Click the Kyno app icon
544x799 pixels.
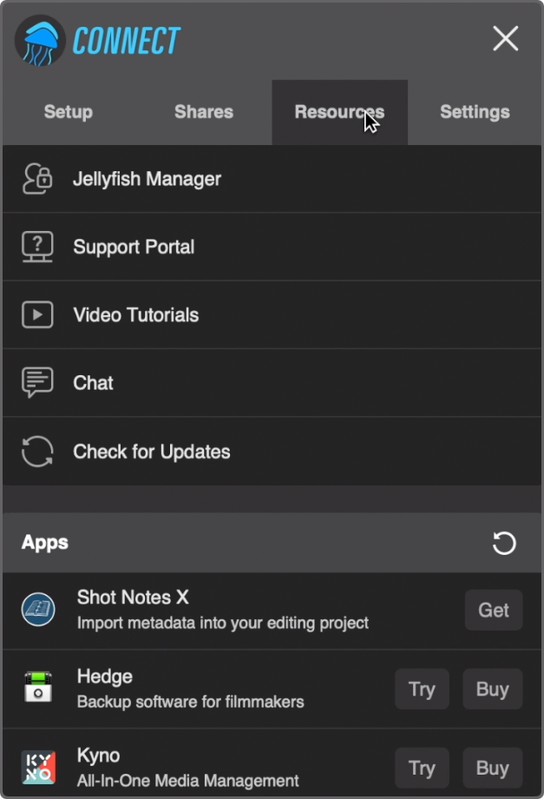coord(38,768)
